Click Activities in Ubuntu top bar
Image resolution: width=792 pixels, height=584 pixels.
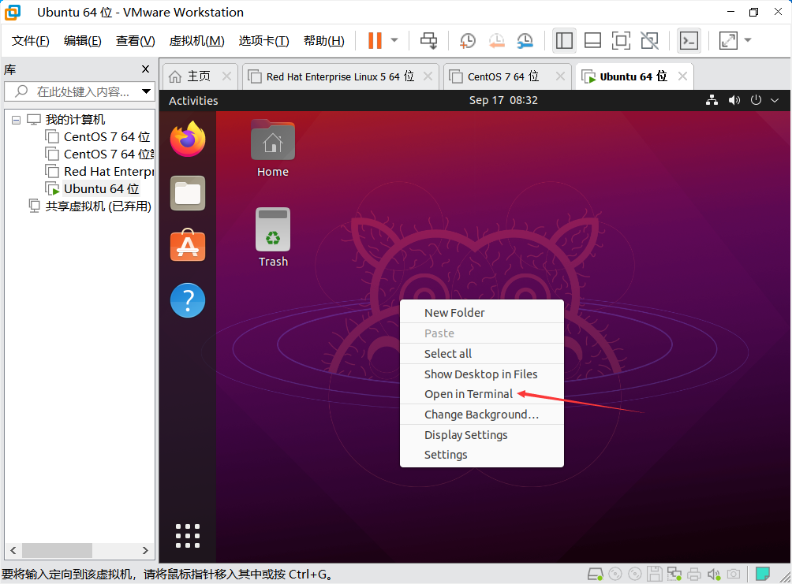[193, 100]
